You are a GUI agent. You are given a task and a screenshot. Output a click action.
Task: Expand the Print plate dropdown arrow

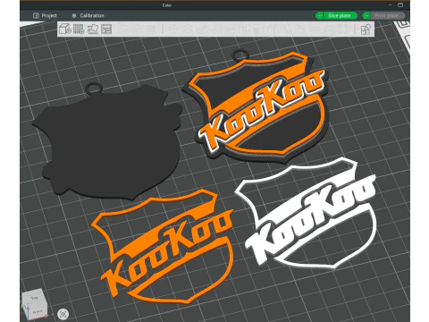(366, 15)
